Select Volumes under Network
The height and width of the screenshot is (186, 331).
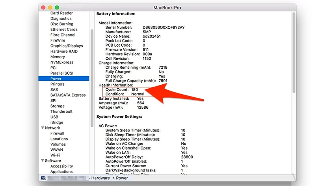[x=58, y=144]
